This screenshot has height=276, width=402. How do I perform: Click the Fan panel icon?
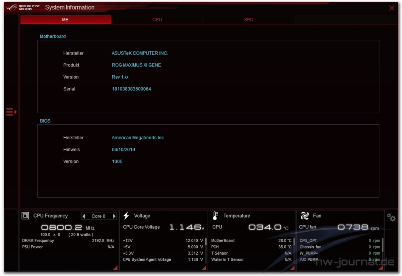(x=305, y=216)
